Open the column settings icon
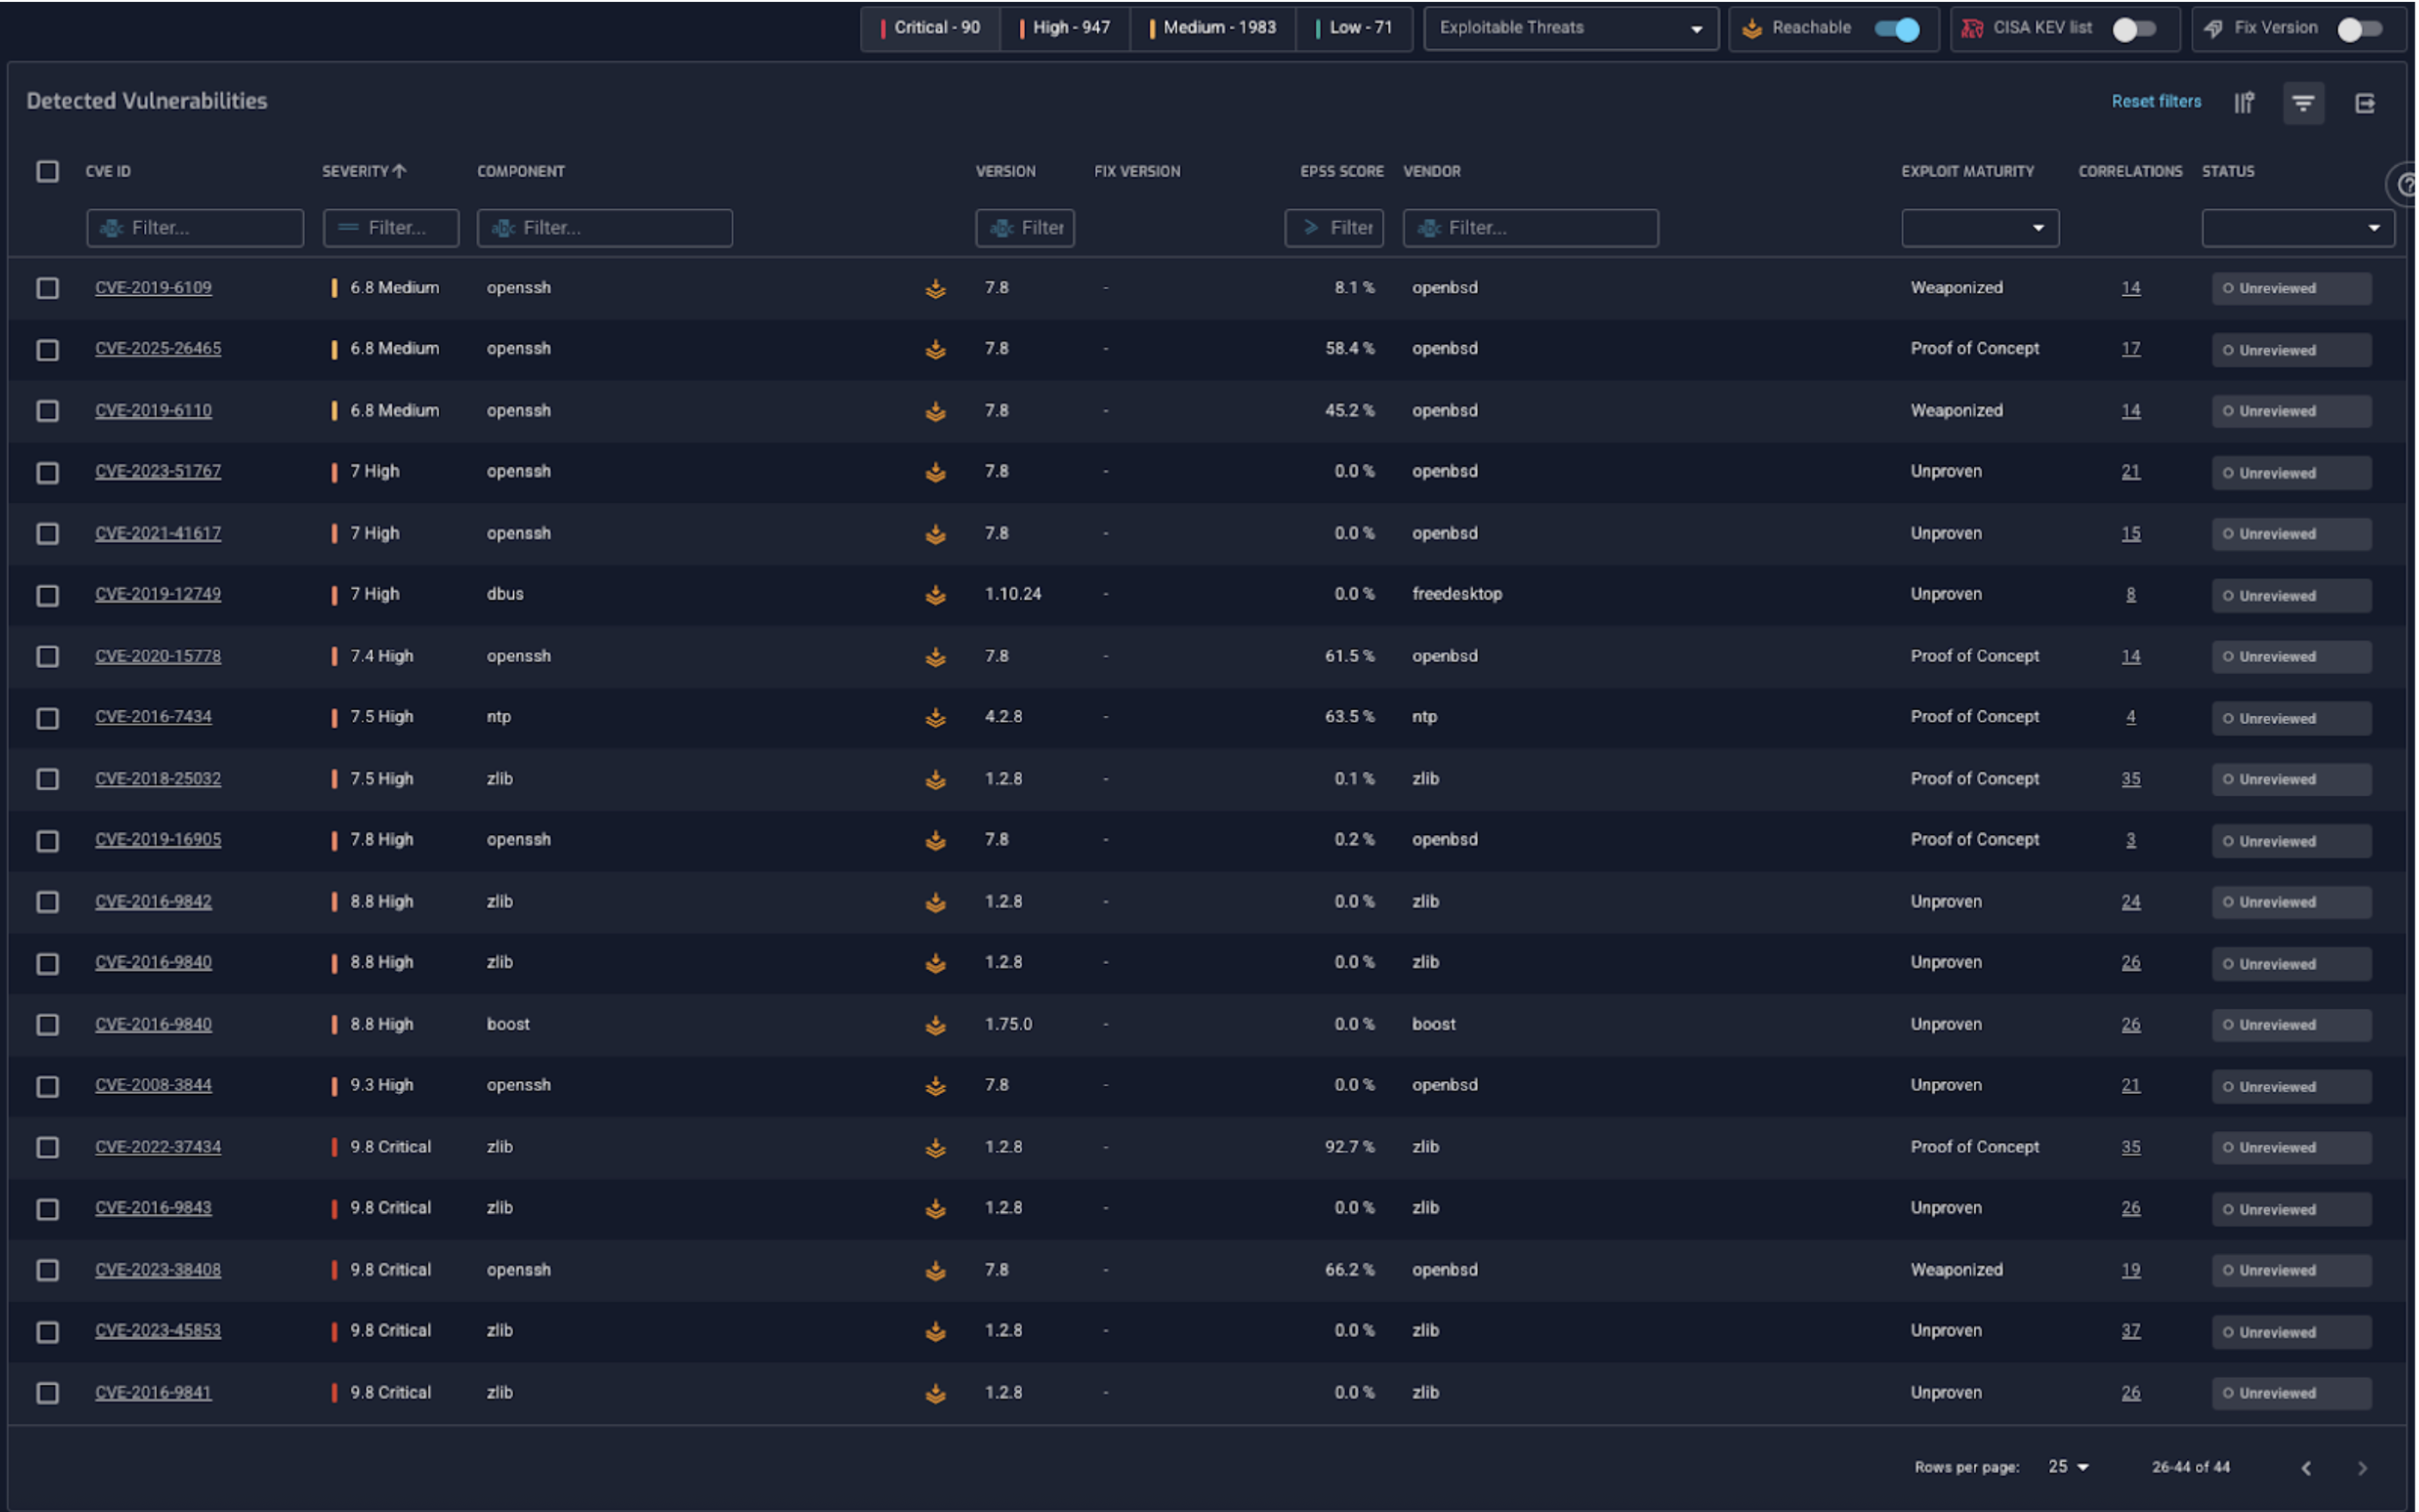The height and width of the screenshot is (1512, 2419). pyautogui.click(x=2243, y=103)
